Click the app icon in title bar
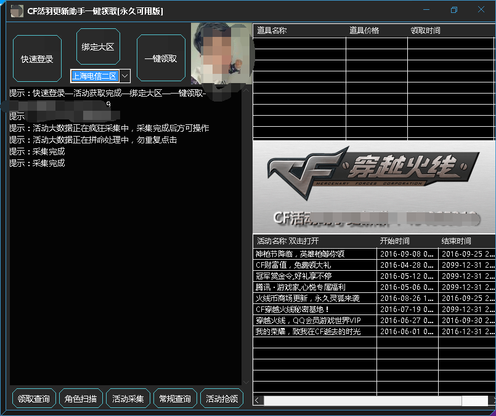Viewport: 496px width, 416px height. [x=17, y=11]
